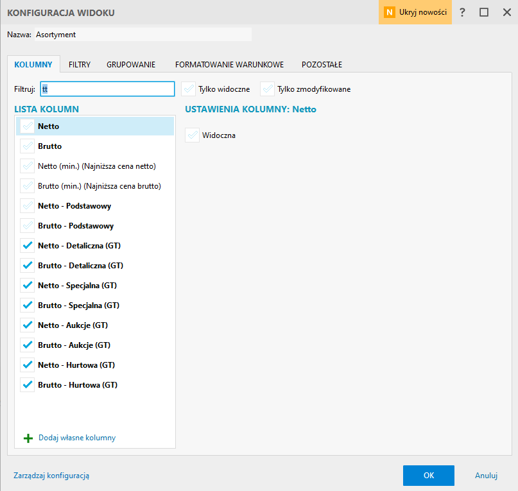Click Anuluj to cancel changes
This screenshot has height=491, width=518.
pyautogui.click(x=486, y=476)
